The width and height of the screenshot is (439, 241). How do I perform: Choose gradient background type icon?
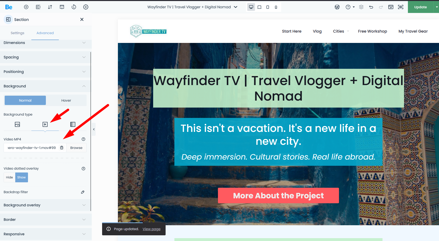pos(73,124)
